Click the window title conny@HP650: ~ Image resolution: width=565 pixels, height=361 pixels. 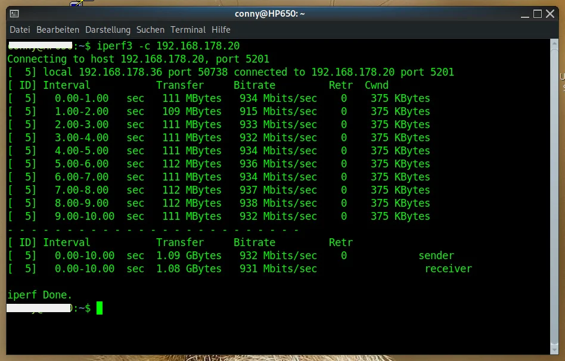click(270, 14)
